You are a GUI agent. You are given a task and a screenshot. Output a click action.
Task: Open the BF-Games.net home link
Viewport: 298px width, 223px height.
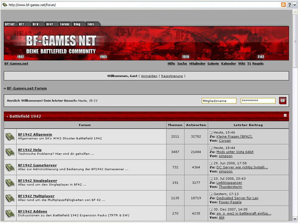[16, 64]
